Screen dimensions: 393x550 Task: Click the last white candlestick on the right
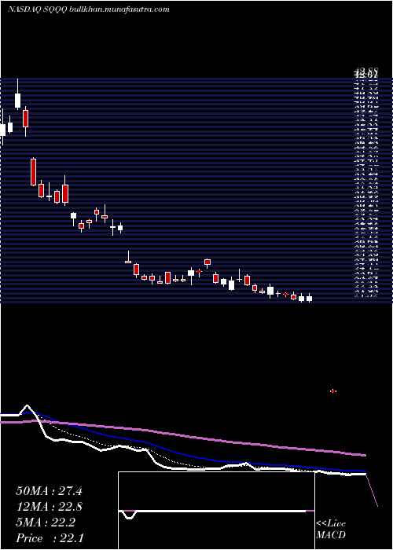pyautogui.click(x=309, y=298)
